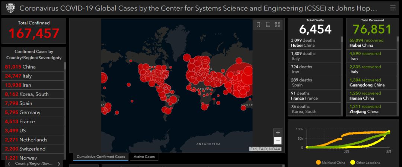Switch to Active Cases tab

(x=144, y=157)
